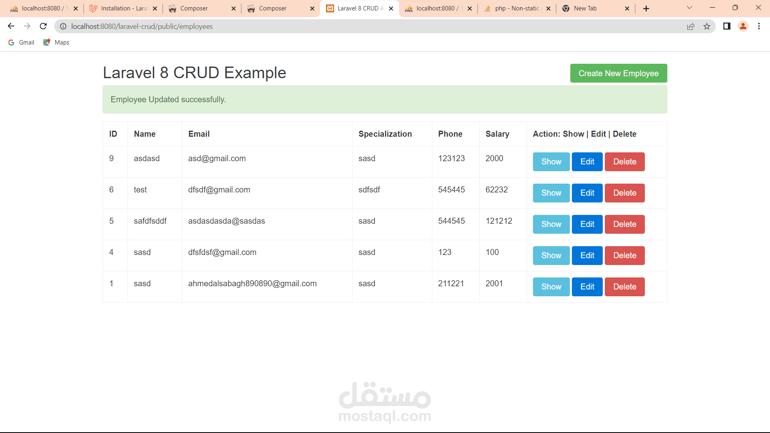Open the browser side panel icon
The image size is (770, 433).
coord(727,26)
